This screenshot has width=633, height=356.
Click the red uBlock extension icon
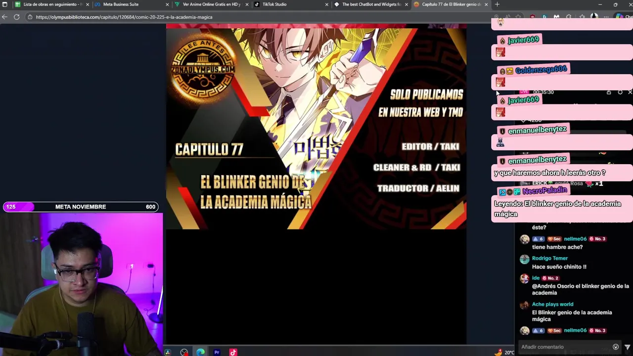pos(532,17)
